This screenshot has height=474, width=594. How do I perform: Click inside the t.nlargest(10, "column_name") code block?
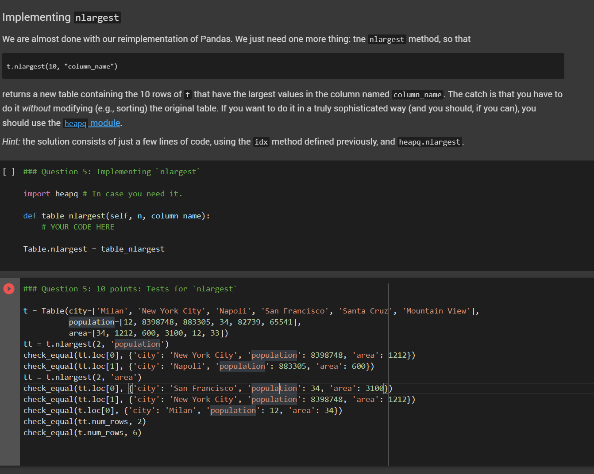(x=62, y=66)
